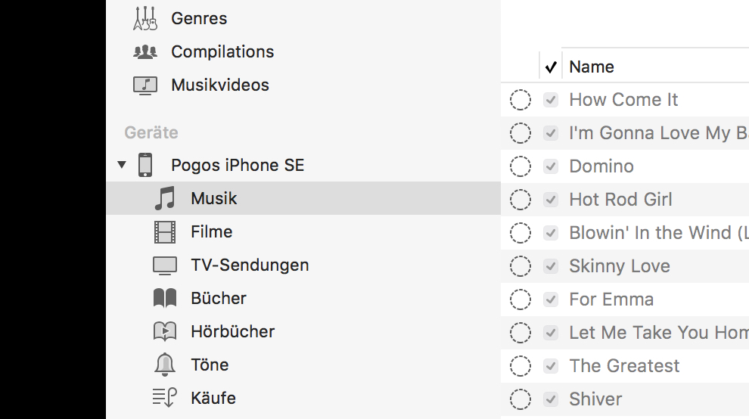The image size is (749, 419).
Task: Open Käufe via the purchased playlist icon
Action: [165, 398]
